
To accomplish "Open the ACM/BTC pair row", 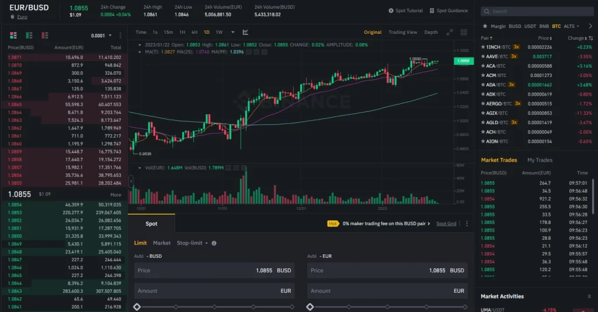I will 537,75.
